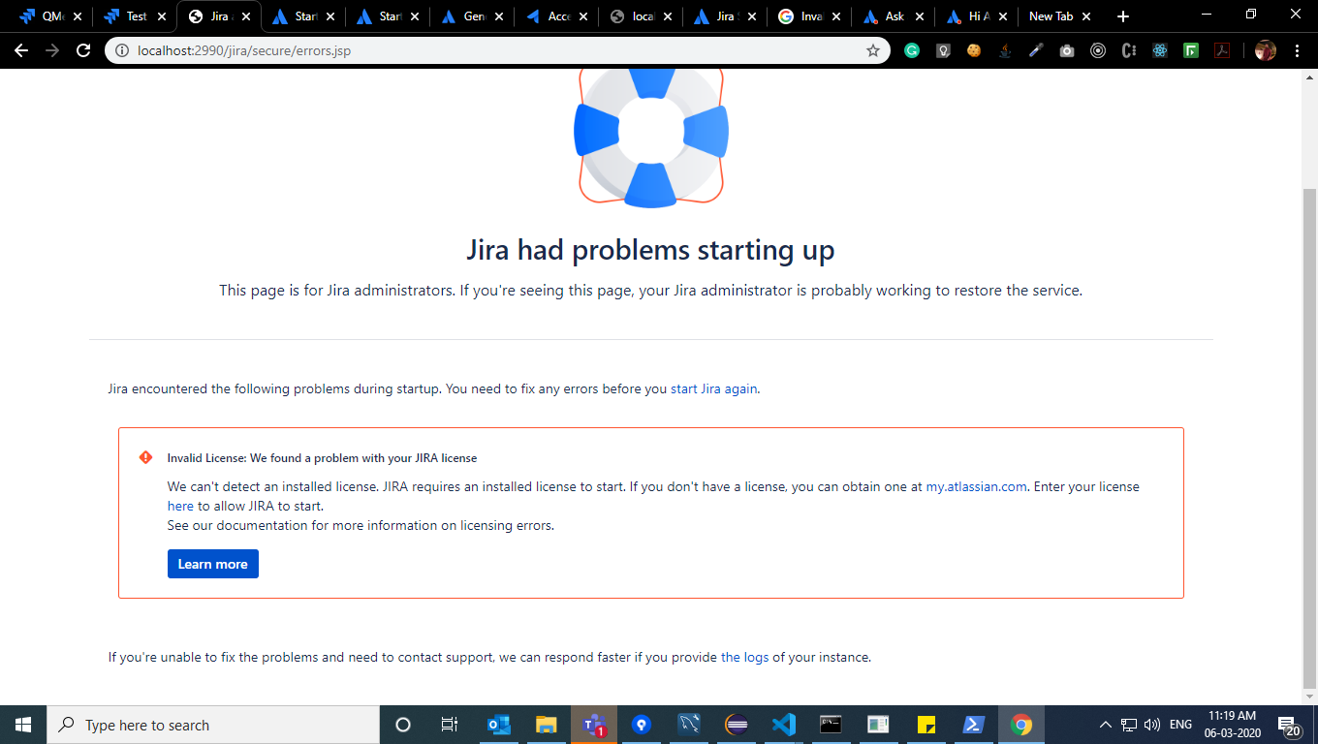Click in the Windows search box

(213, 725)
